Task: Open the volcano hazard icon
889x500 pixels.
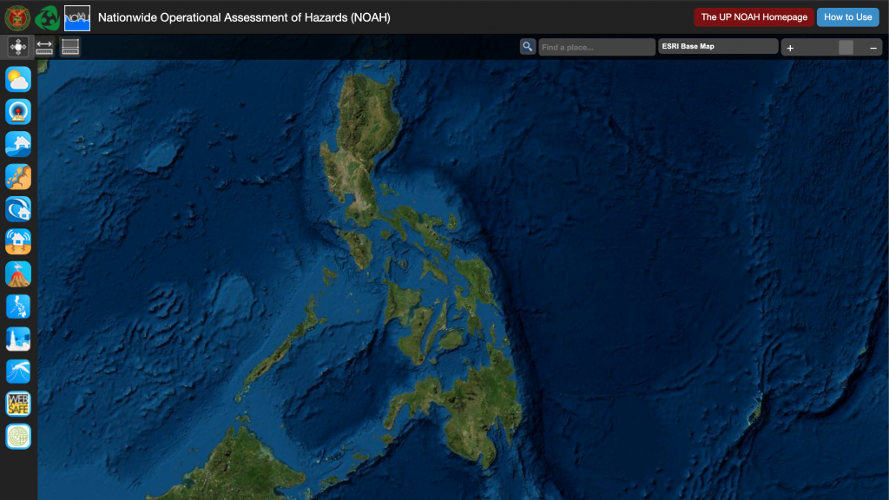Action: click(18, 274)
